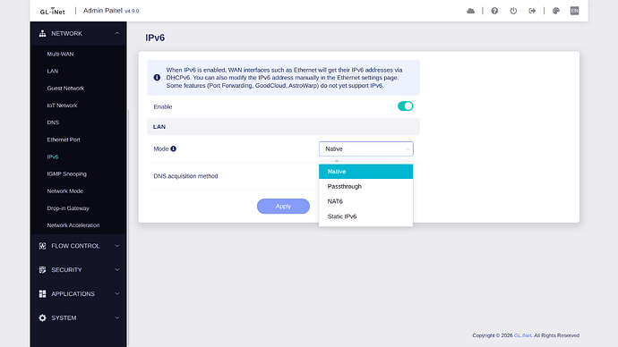
Task: Collapse the NETWORK section chevron
Action: coord(117,33)
